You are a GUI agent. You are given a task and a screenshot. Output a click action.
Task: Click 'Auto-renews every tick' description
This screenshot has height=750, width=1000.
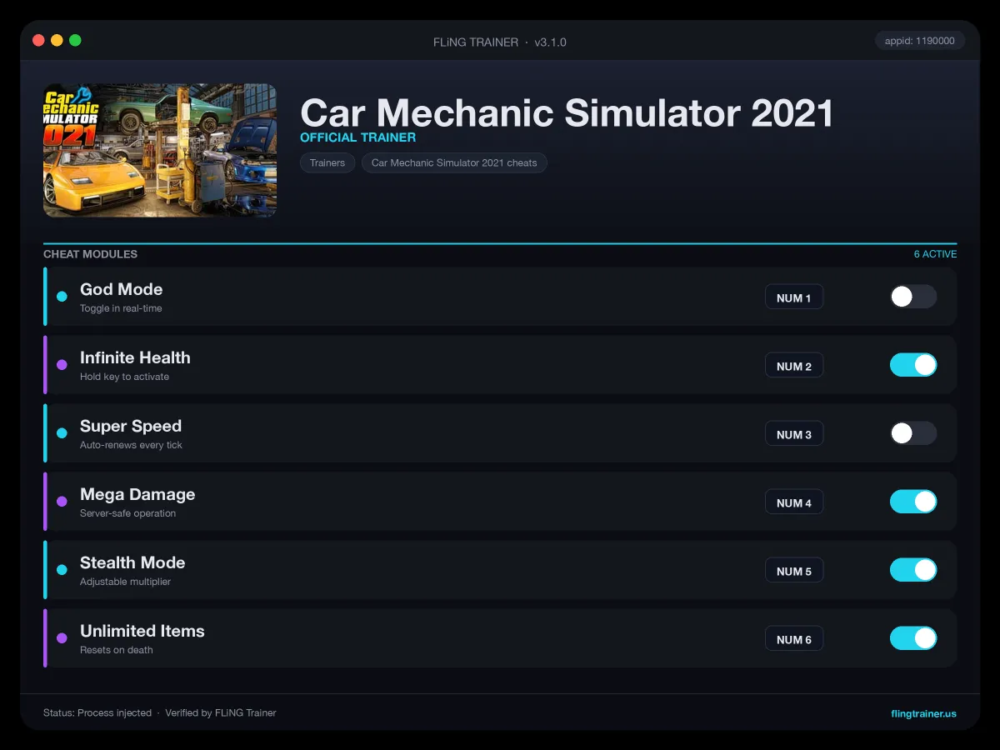pyautogui.click(x=131, y=445)
